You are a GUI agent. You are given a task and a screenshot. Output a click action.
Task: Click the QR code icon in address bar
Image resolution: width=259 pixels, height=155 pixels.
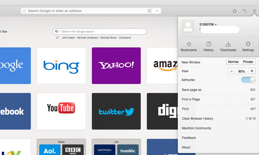[149, 11]
